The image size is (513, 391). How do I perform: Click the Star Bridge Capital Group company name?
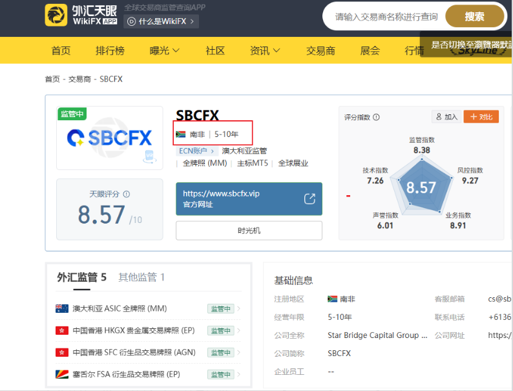[x=377, y=335]
